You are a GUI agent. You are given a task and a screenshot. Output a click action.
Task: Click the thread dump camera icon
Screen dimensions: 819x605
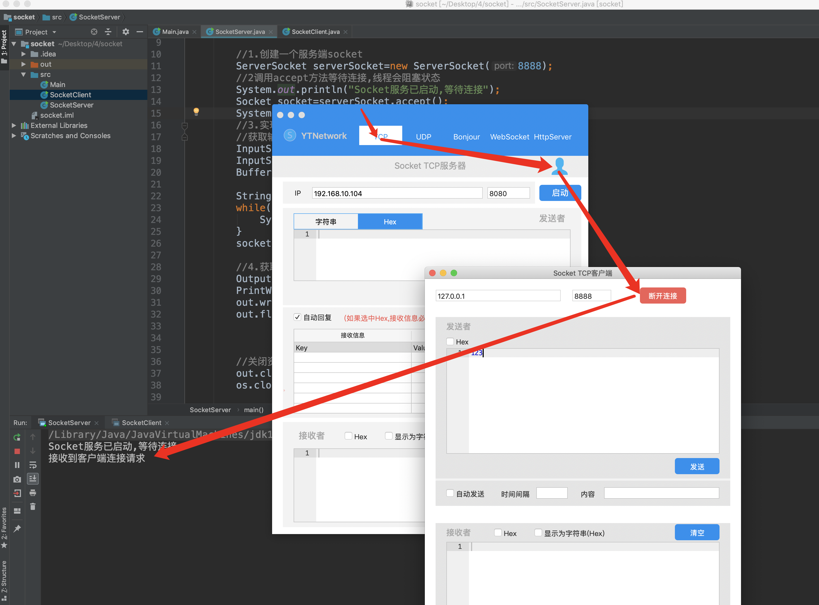coord(17,479)
